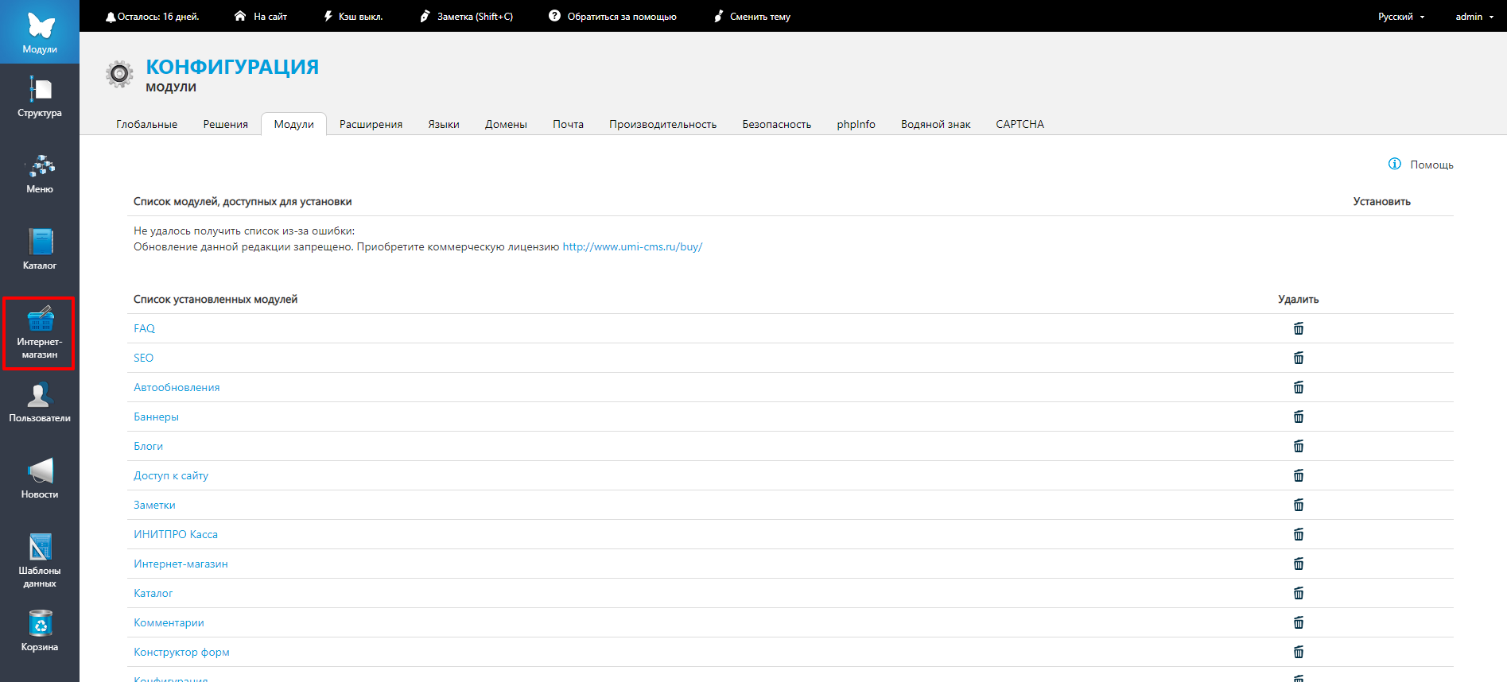Click Обратиться за помощью
The height and width of the screenshot is (682, 1507).
coord(613,17)
